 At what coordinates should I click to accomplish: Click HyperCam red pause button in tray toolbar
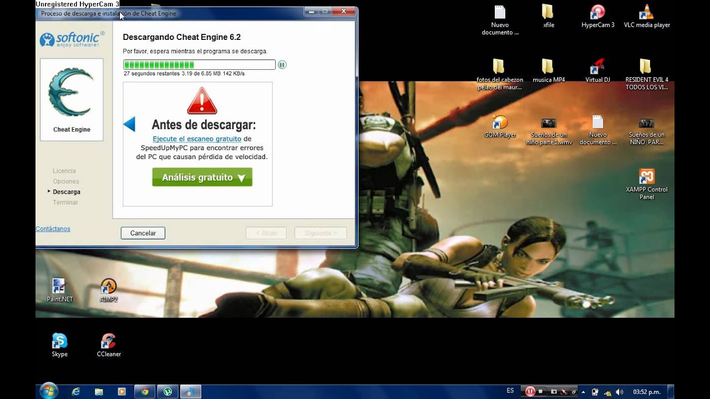530,392
